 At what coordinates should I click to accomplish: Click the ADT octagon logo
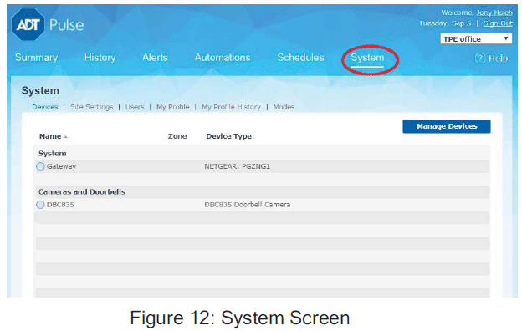pyautogui.click(x=28, y=24)
